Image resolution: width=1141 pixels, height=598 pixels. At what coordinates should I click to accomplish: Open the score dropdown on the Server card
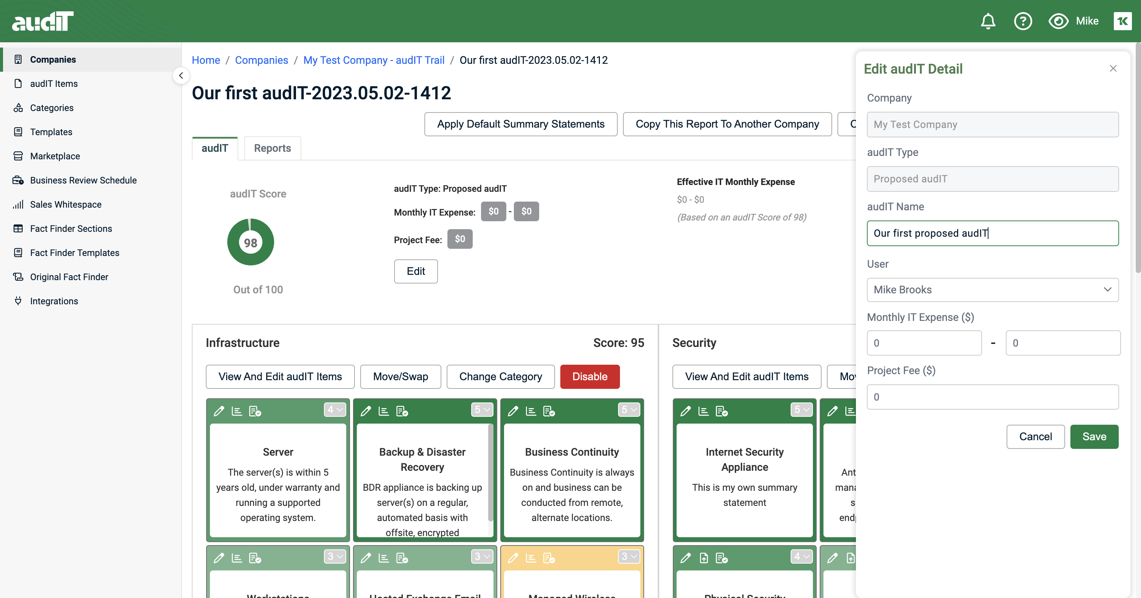click(335, 410)
